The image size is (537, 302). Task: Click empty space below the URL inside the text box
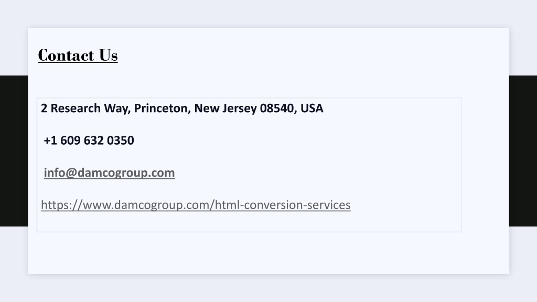249,222
